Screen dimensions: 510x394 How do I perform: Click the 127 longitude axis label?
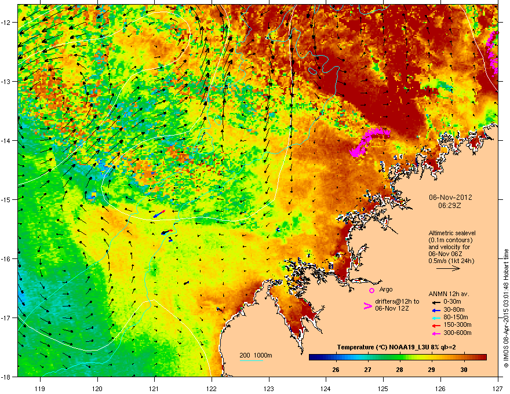[498, 388]
